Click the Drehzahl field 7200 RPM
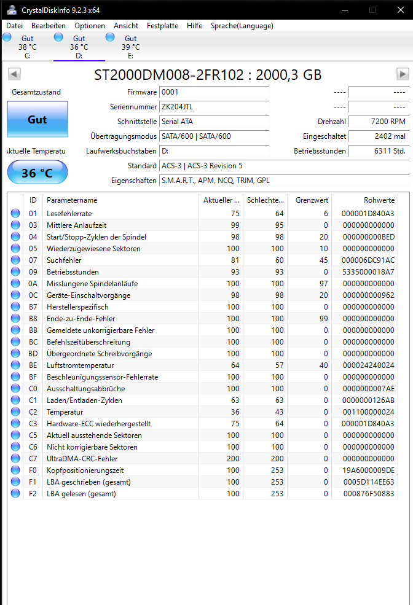Image resolution: width=413 pixels, height=605 pixels. (379, 122)
